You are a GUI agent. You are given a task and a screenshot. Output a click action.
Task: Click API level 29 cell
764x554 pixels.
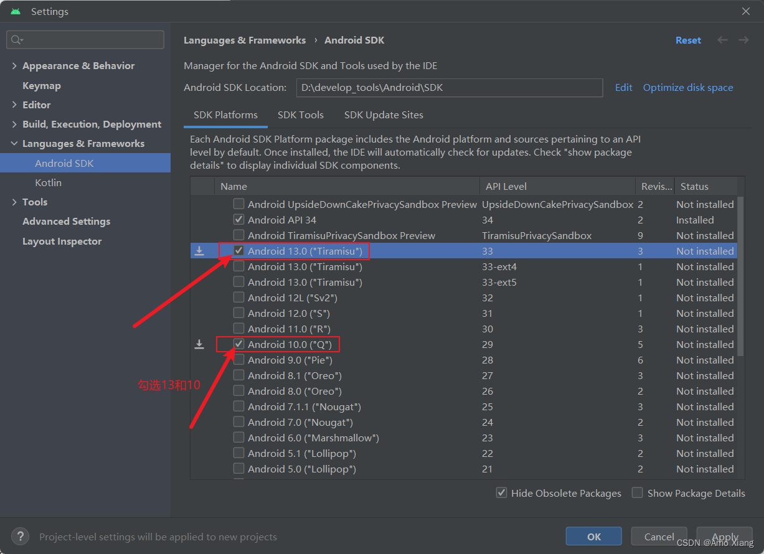tap(488, 344)
